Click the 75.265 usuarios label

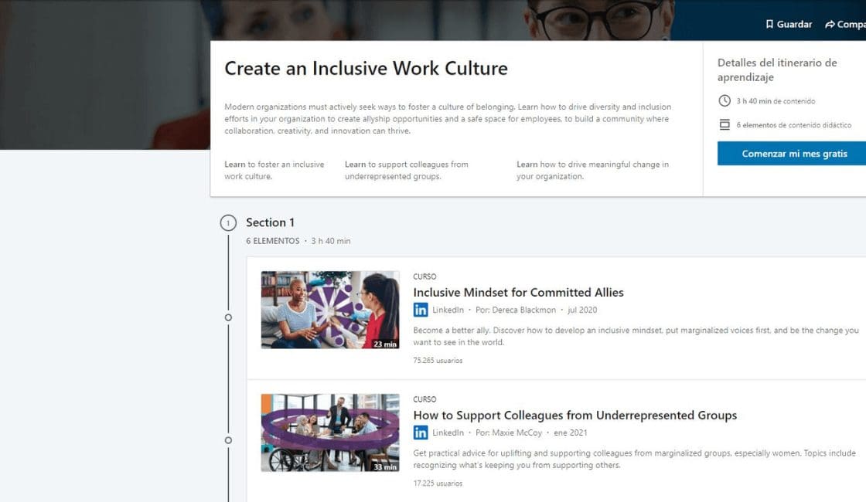coord(438,360)
